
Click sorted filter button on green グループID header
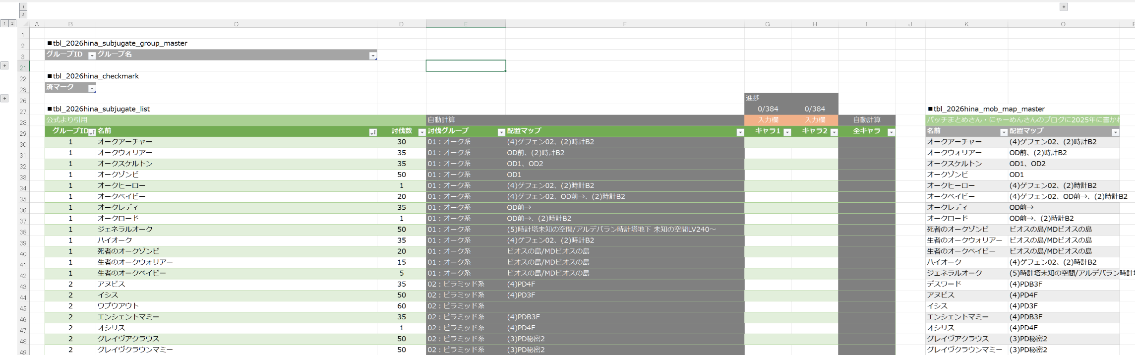(91, 132)
